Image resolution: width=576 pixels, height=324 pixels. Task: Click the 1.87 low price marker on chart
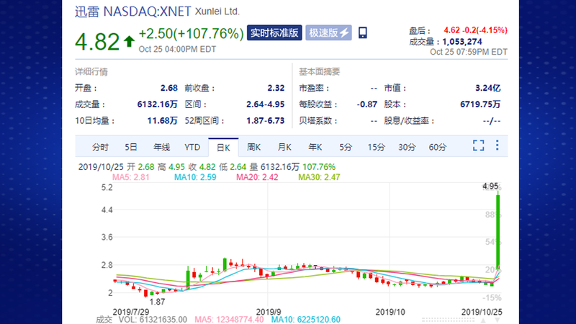coord(157,302)
